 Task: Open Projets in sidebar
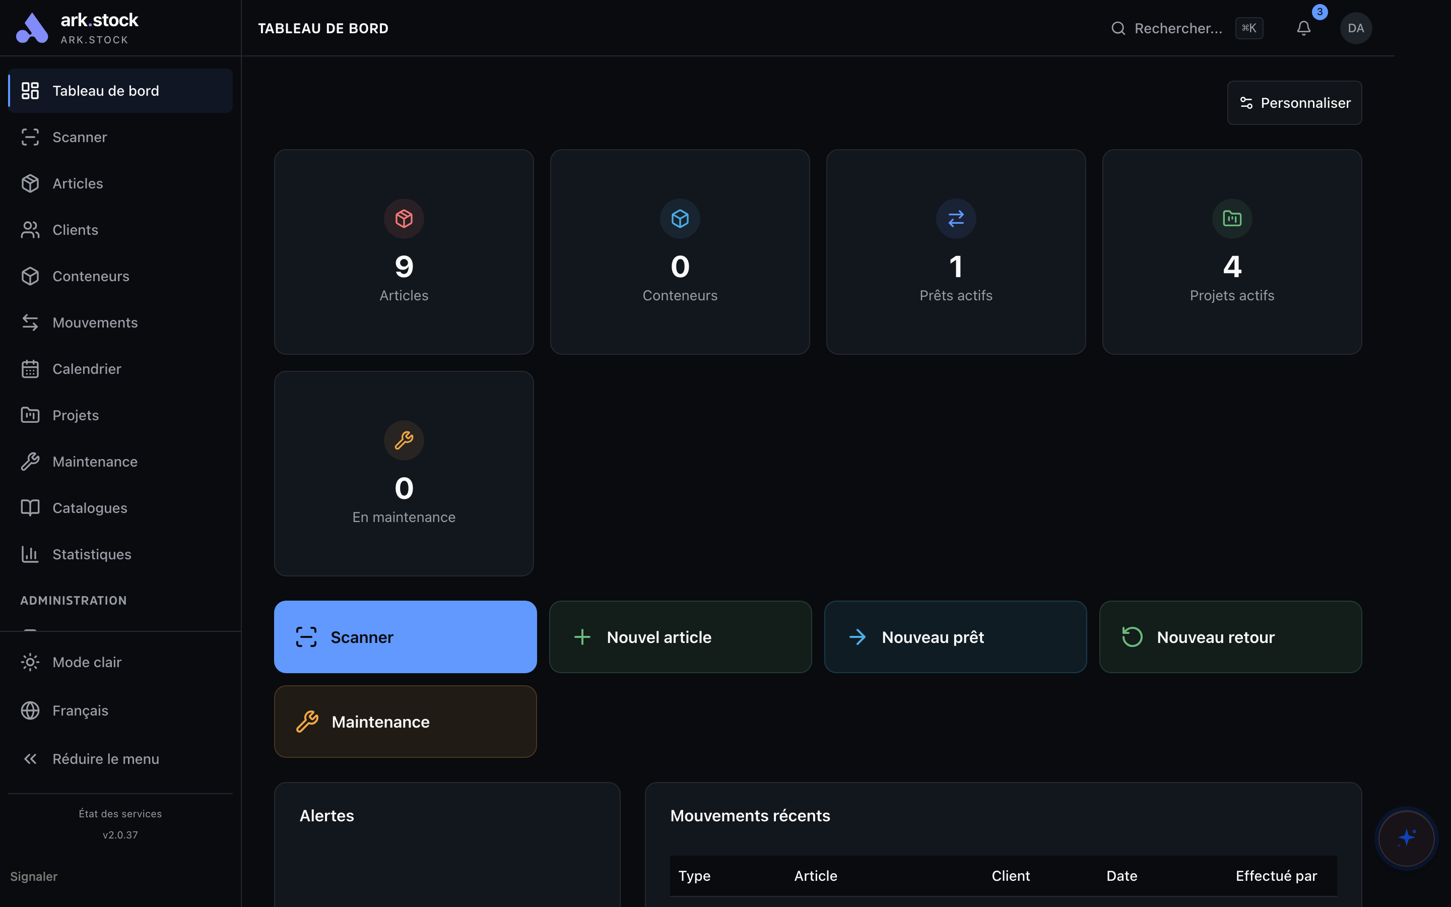(120, 415)
